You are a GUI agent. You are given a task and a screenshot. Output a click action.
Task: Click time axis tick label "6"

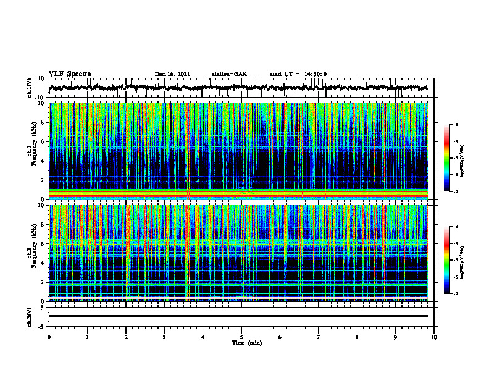coord(280,337)
